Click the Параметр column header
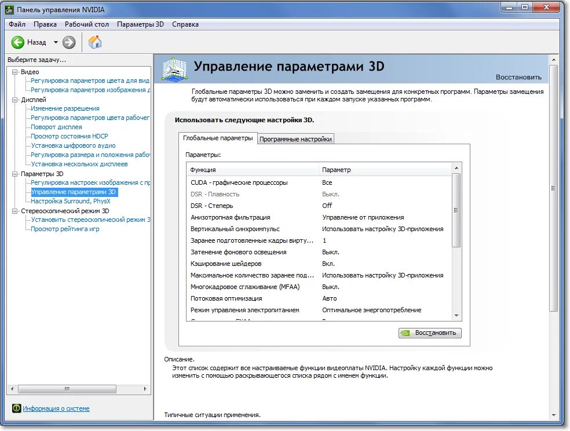Image resolution: width=570 pixels, height=431 pixels. pos(385,170)
